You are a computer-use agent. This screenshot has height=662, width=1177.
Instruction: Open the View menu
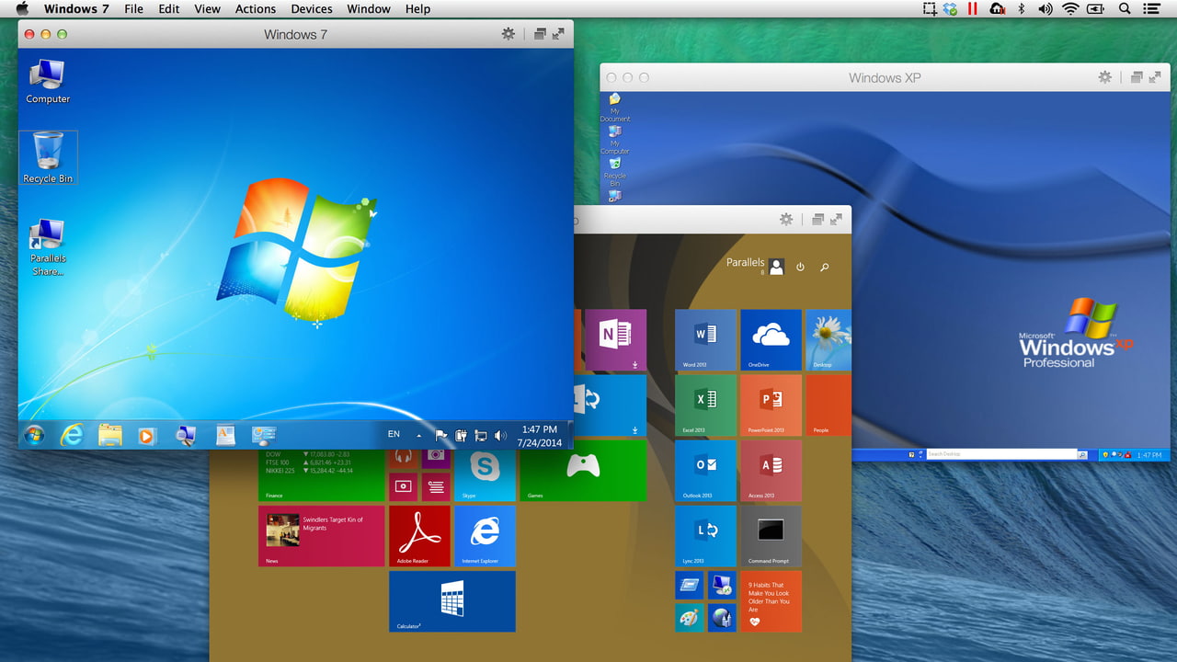point(207,8)
